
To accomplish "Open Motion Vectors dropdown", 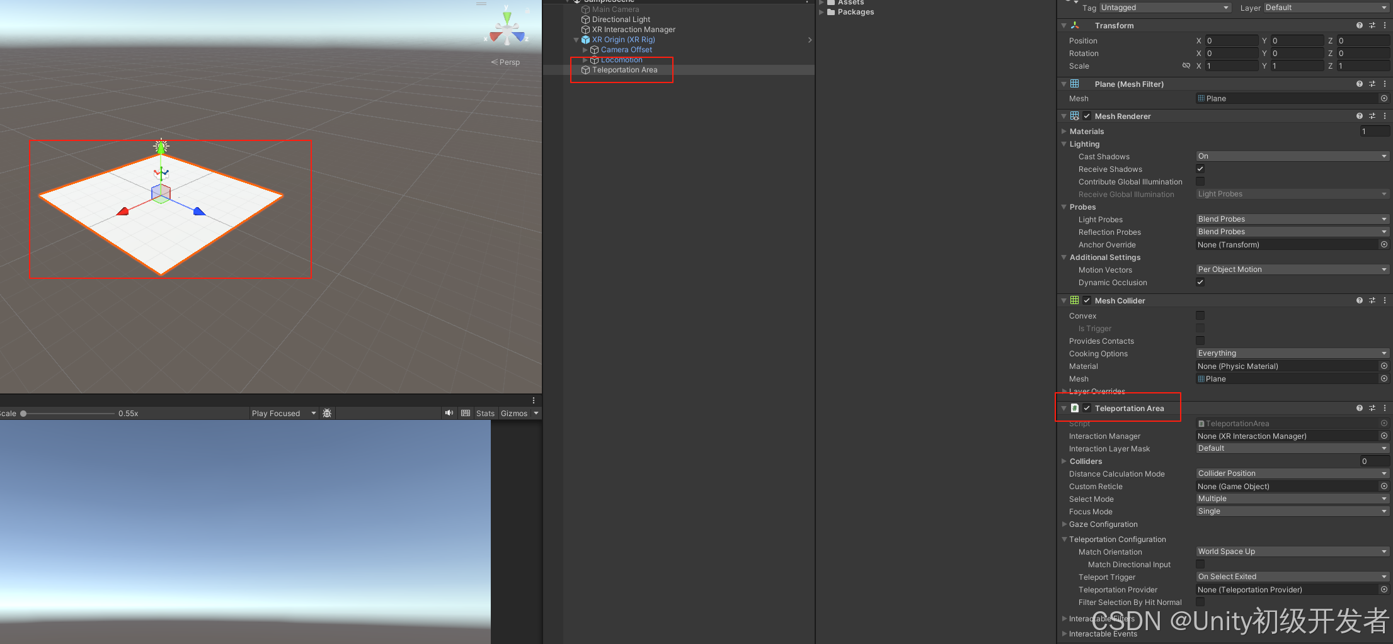I will click(x=1293, y=269).
